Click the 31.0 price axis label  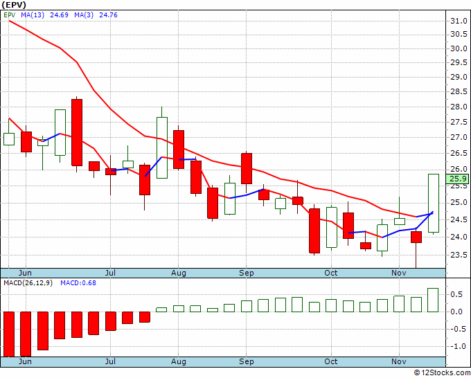coord(459,21)
